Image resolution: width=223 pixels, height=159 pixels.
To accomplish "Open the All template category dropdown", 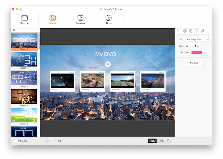I will pos(25,30).
